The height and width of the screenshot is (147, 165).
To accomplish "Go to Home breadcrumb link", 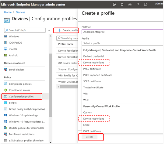I will [x=8, y=12].
